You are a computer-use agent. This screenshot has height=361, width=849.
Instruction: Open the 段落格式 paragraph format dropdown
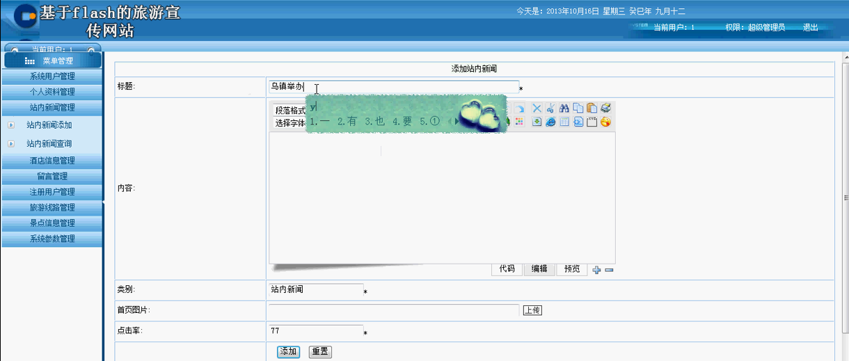pyautogui.click(x=290, y=110)
